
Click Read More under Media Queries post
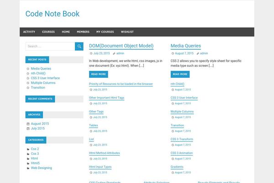click(x=180, y=74)
